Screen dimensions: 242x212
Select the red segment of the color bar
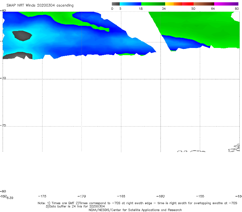click(188, 4)
